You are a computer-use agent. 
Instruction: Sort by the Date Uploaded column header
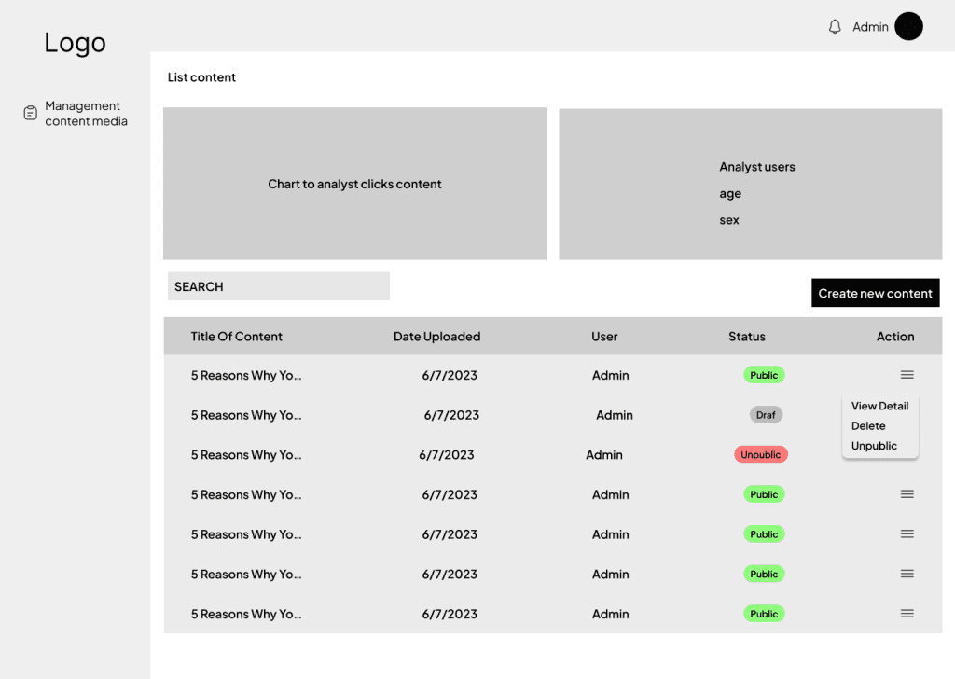[x=436, y=337]
